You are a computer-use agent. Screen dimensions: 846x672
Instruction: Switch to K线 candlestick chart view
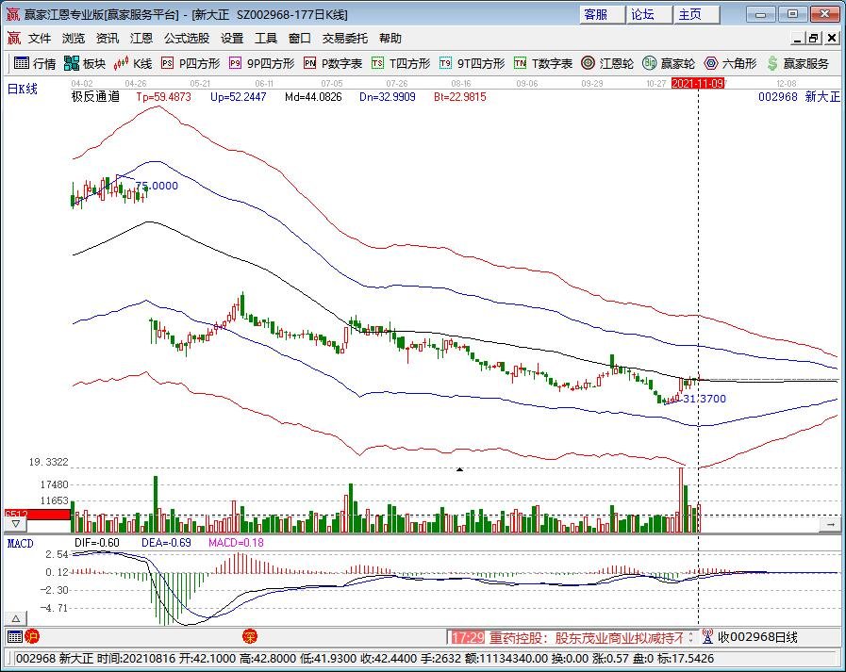pos(133,63)
